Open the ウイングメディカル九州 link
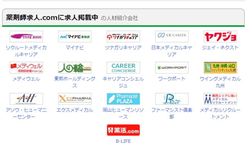The width and height of the screenshot is (246, 151). pyautogui.click(x=220, y=82)
